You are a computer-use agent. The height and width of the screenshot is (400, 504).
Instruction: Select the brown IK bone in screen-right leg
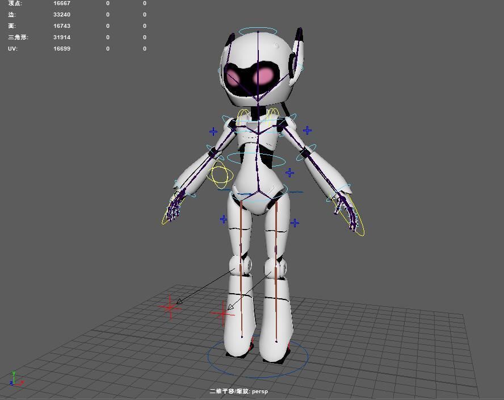(276, 272)
